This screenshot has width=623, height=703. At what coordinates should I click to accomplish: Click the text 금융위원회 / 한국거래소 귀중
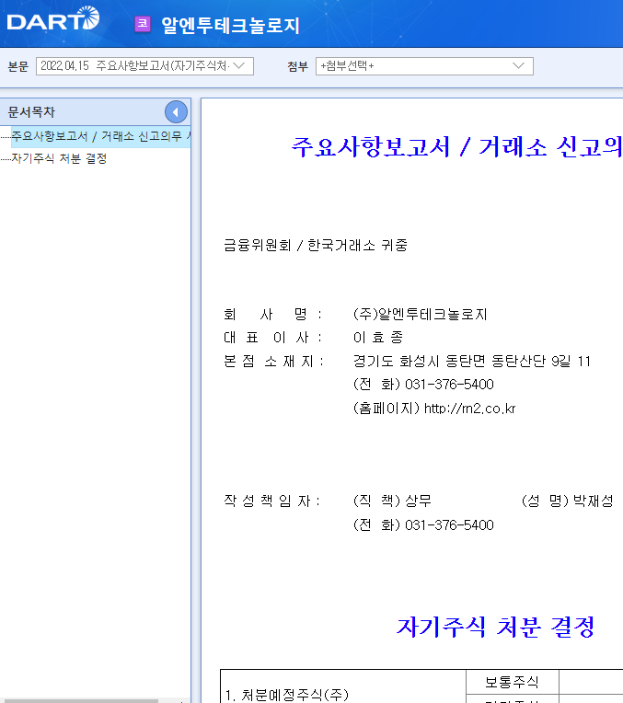click(x=316, y=246)
